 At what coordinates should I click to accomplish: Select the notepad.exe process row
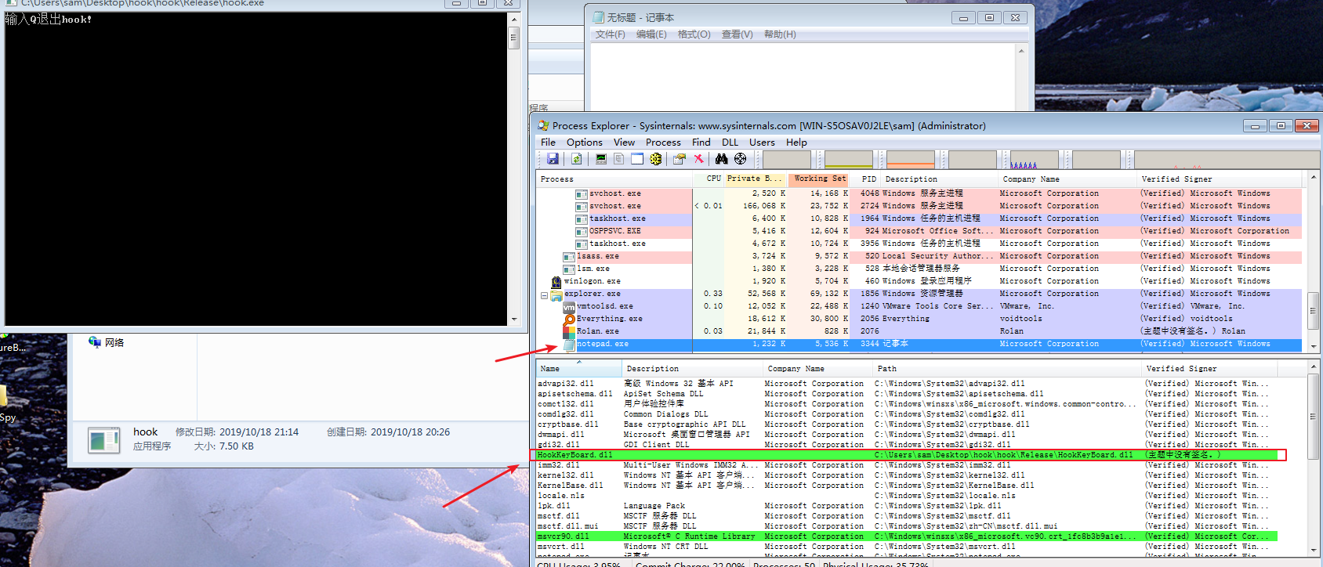[919, 344]
